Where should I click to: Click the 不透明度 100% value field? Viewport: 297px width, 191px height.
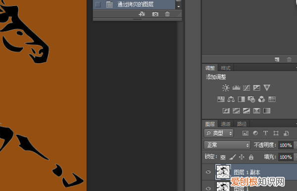(x=286, y=145)
